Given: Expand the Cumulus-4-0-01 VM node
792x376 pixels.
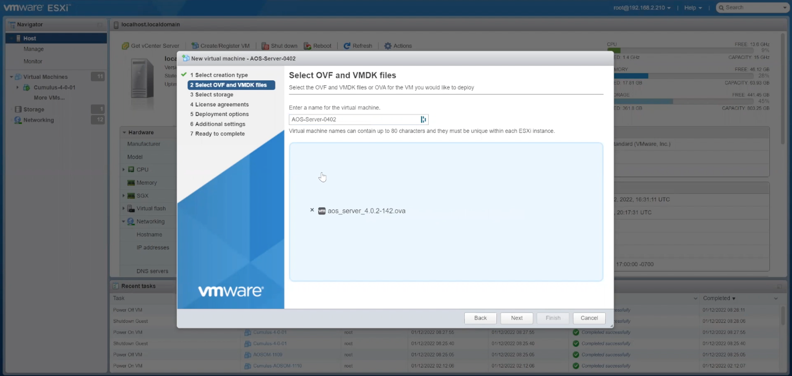Looking at the screenshot, I should pyautogui.click(x=18, y=87).
